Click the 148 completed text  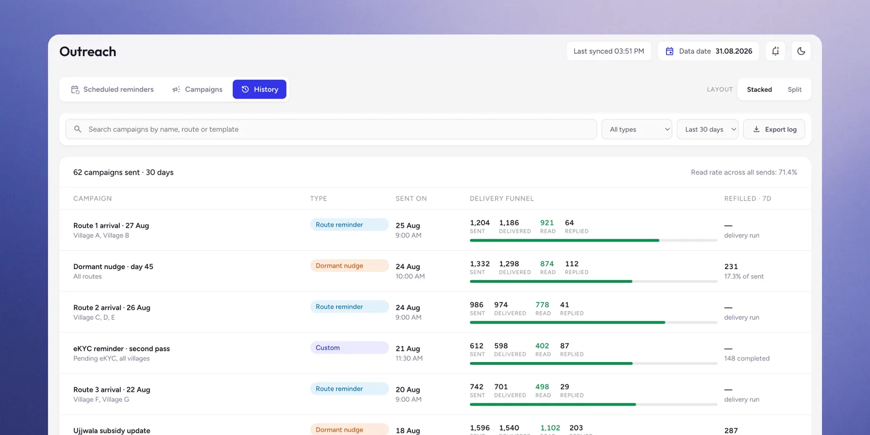pyautogui.click(x=747, y=358)
